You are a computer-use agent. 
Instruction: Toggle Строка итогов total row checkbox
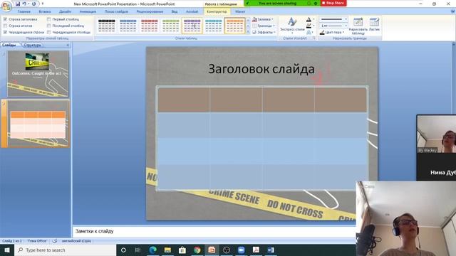[5, 26]
